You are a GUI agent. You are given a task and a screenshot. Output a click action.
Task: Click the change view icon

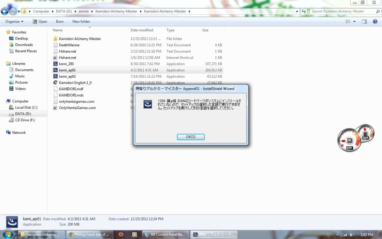pyautogui.click(x=348, y=21)
